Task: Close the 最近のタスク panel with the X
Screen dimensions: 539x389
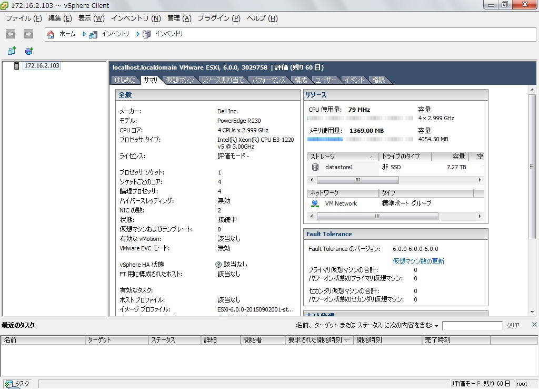Action: click(x=534, y=325)
